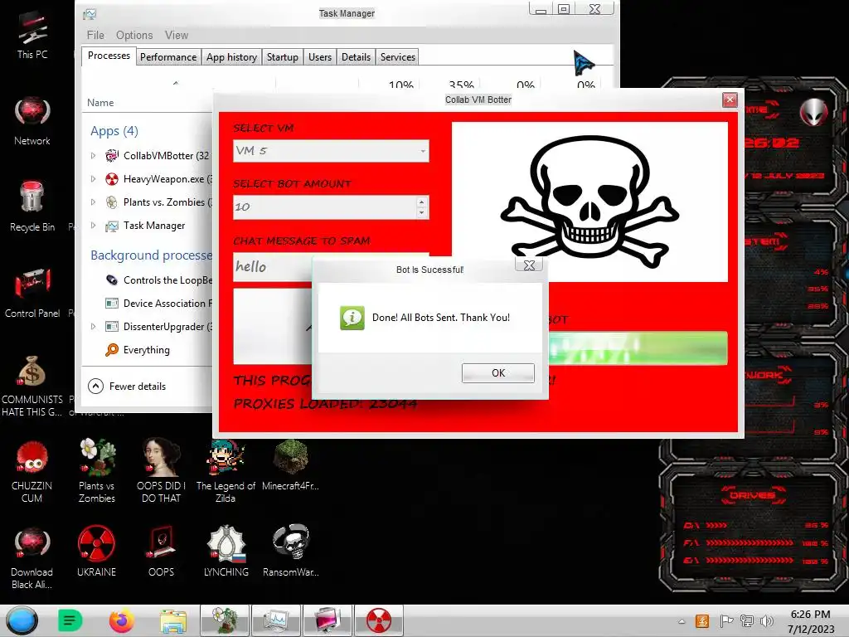Image resolution: width=849 pixels, height=637 pixels.
Task: Expand the Task Manager process row
Action: (x=93, y=226)
